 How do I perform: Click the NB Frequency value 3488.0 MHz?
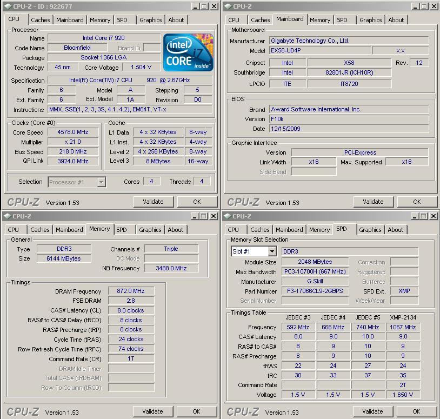pyautogui.click(x=171, y=268)
